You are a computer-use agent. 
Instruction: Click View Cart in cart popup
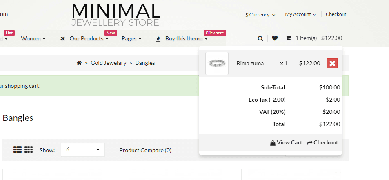(x=286, y=142)
